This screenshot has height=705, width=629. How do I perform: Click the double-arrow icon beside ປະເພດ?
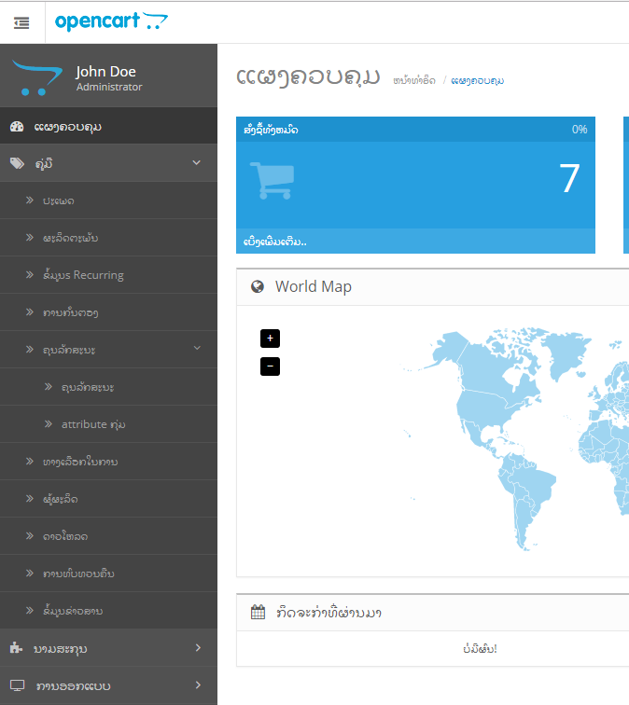tap(30, 200)
